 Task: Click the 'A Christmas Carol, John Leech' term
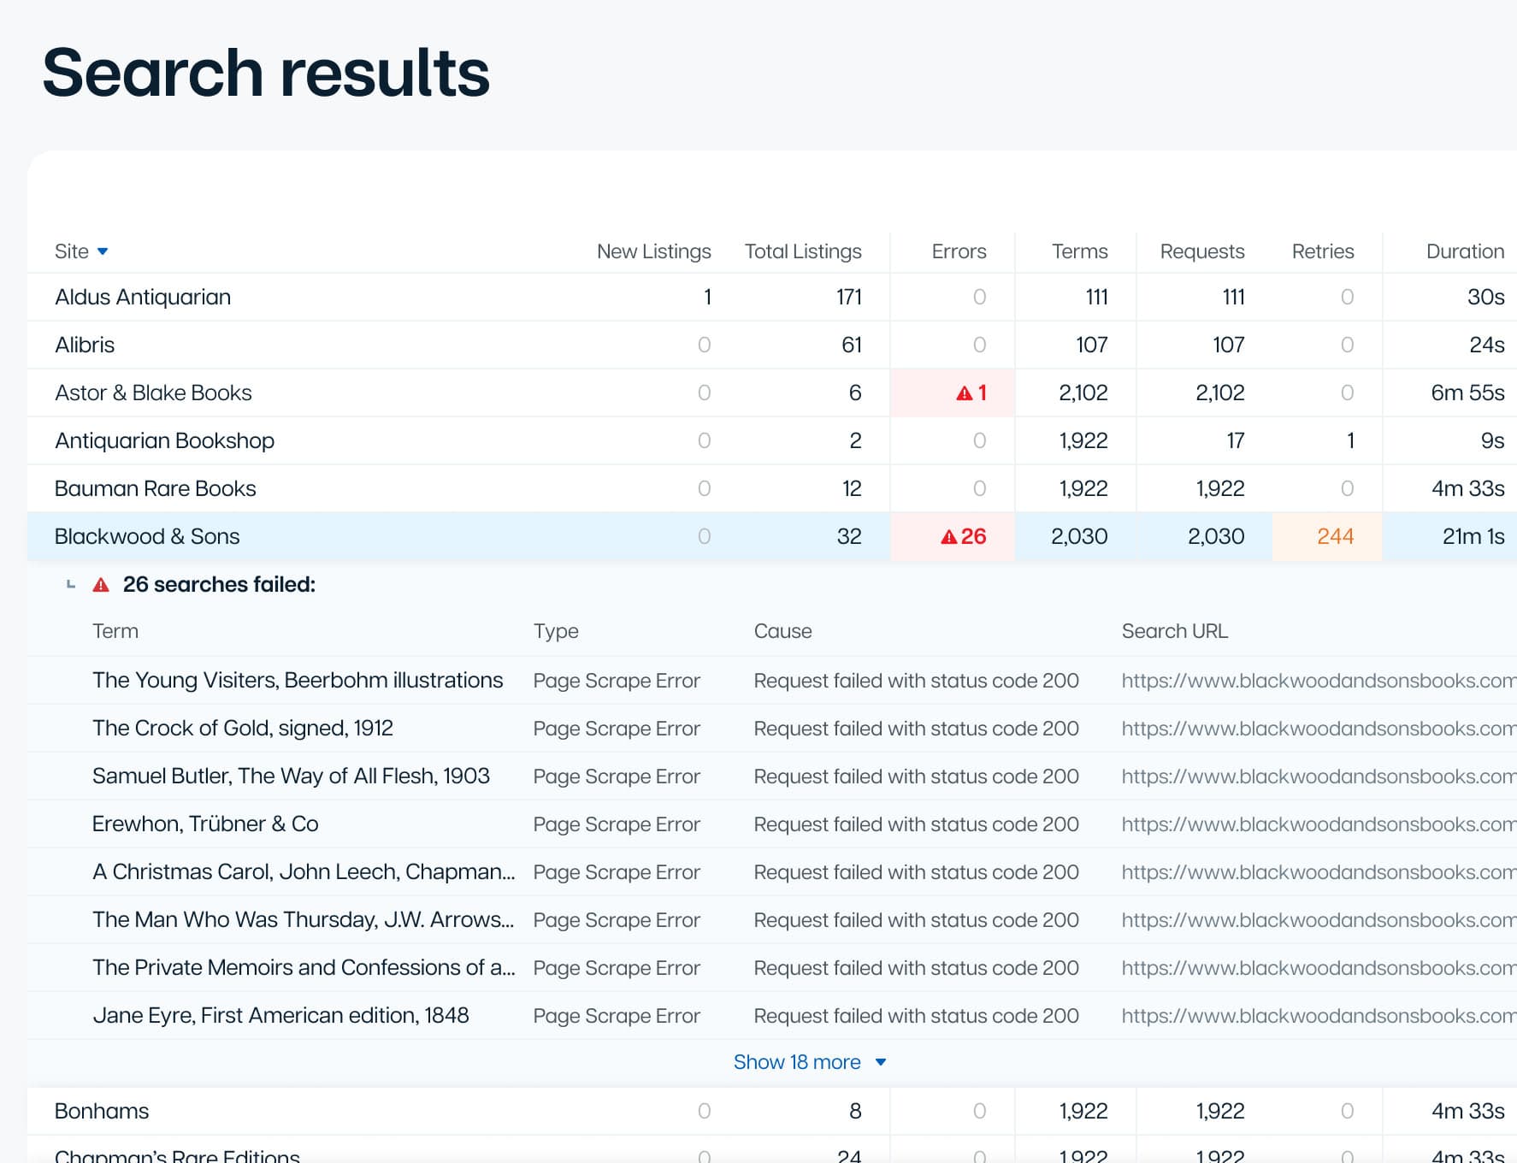(304, 872)
